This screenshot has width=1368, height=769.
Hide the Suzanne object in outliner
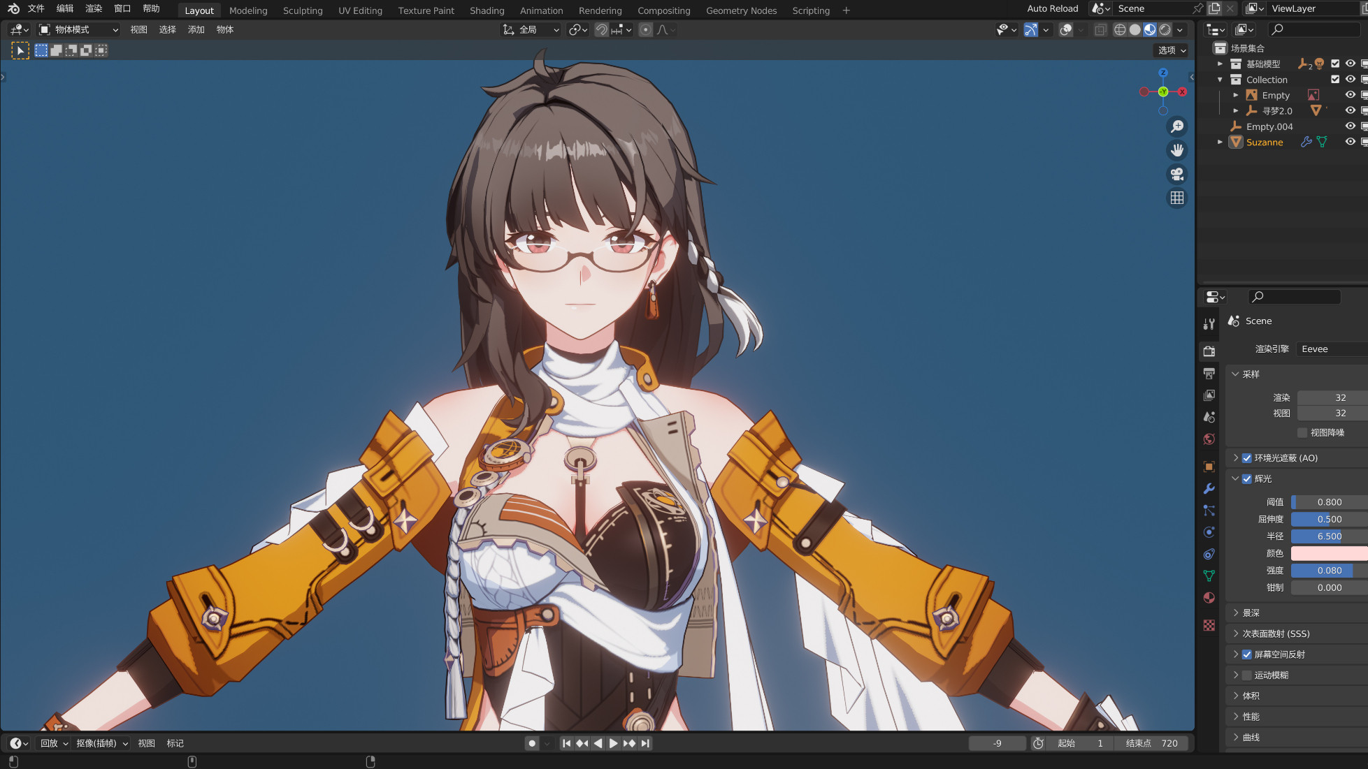point(1350,142)
